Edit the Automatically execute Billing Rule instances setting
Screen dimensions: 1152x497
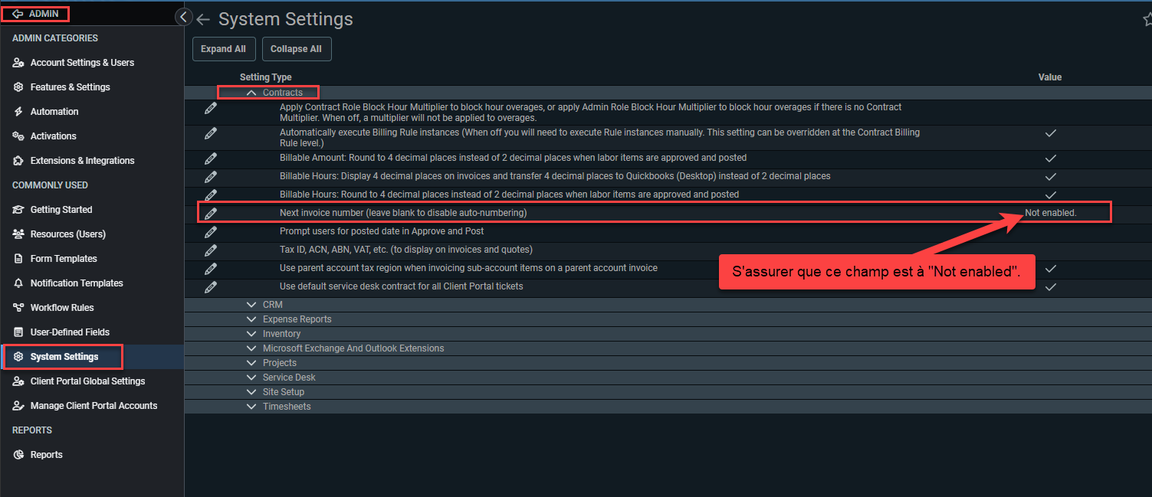(211, 133)
